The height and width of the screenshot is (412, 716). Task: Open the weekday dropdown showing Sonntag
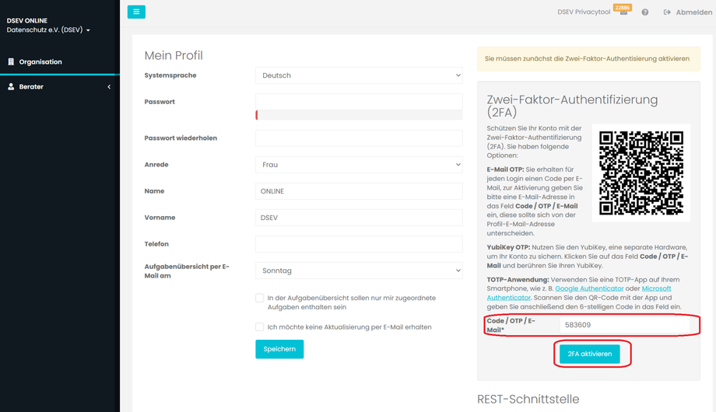click(x=359, y=271)
